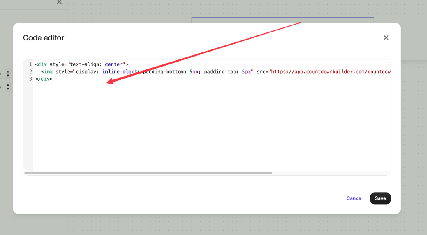
Task: Select line number 1 in gutter
Action: (x=30, y=64)
